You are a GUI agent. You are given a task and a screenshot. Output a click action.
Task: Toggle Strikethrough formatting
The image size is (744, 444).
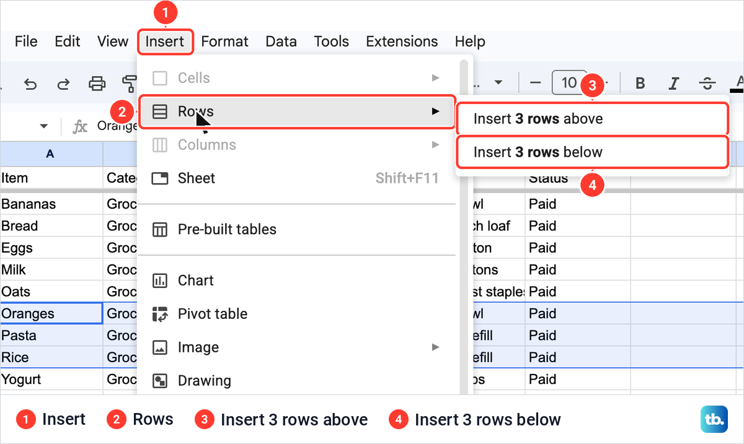tap(707, 83)
